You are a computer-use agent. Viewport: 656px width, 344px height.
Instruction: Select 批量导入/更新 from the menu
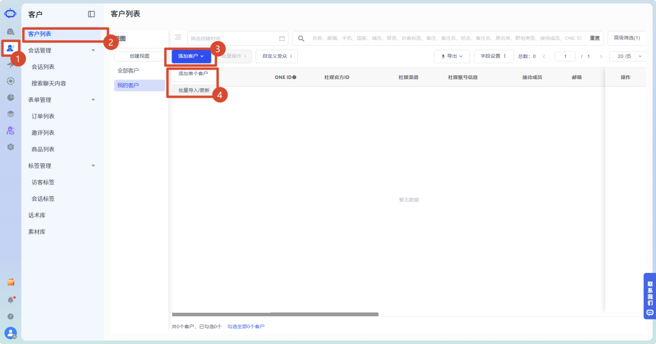click(194, 91)
